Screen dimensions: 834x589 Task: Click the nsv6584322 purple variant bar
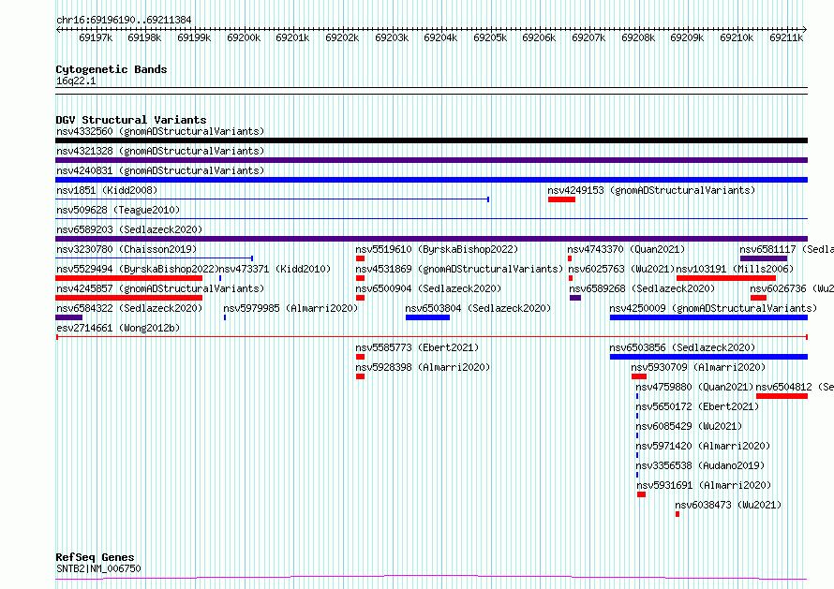pyautogui.click(x=68, y=317)
